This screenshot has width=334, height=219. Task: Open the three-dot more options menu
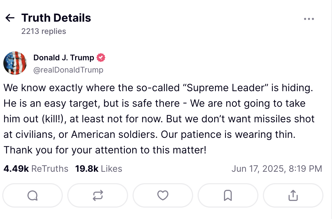pyautogui.click(x=309, y=19)
